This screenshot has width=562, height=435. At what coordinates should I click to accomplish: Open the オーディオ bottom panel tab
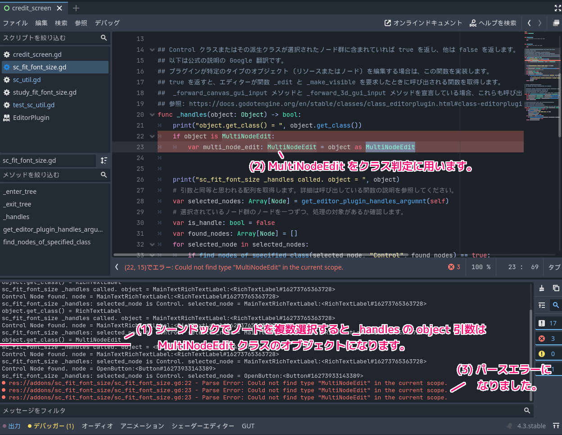pyautogui.click(x=97, y=426)
